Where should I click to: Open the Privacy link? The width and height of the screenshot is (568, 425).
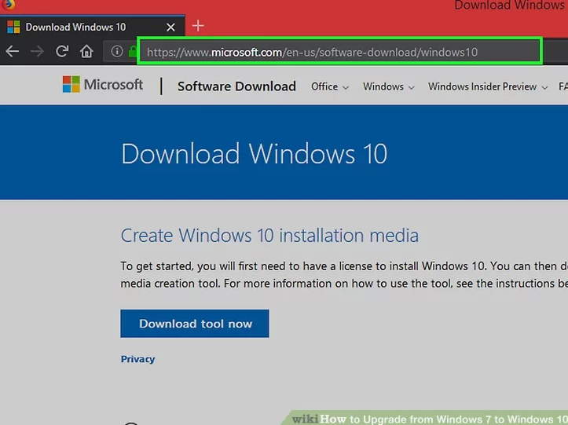[x=137, y=359]
